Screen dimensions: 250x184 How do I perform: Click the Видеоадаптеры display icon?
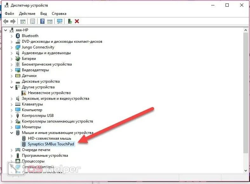tap(18, 70)
